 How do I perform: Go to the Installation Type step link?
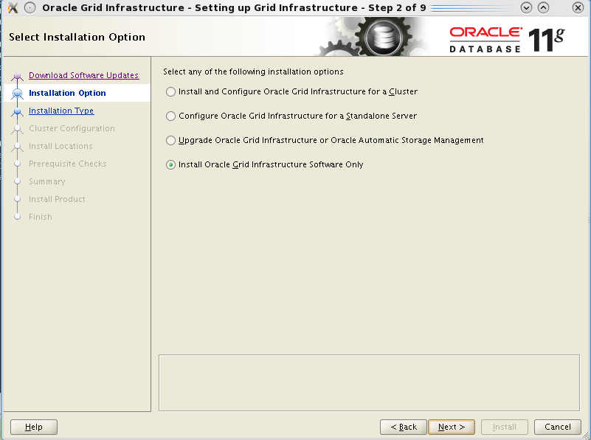61,111
